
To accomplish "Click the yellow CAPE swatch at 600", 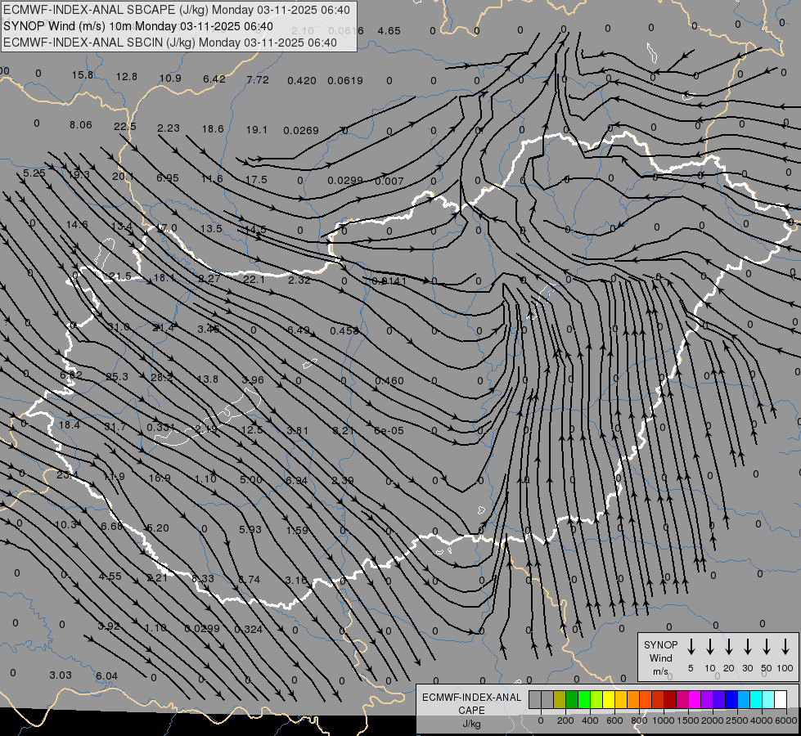I will (x=609, y=699).
